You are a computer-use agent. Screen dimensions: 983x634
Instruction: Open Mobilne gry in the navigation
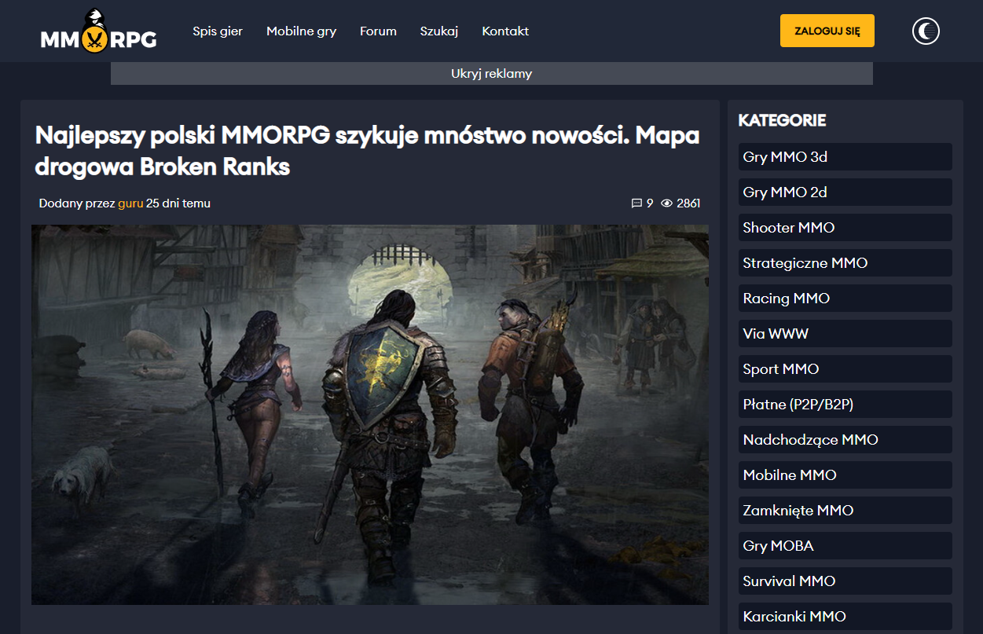[301, 31]
